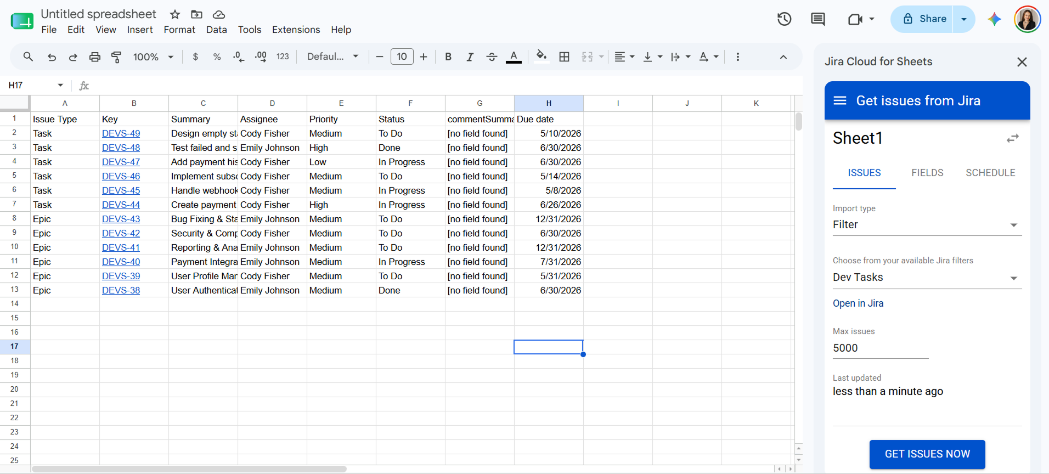Open the Extensions menu
The image size is (1049, 474).
point(296,30)
